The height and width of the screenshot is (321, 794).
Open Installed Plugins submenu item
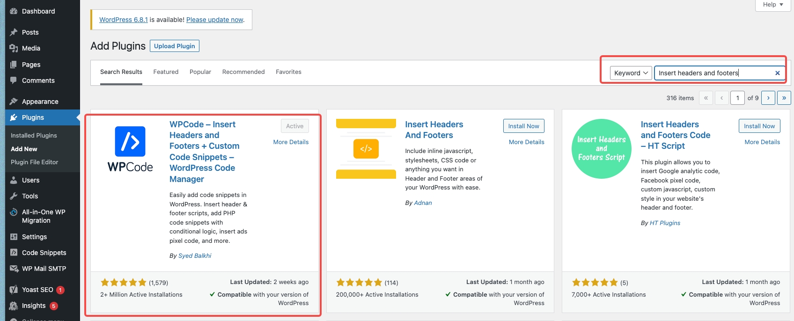(x=34, y=135)
